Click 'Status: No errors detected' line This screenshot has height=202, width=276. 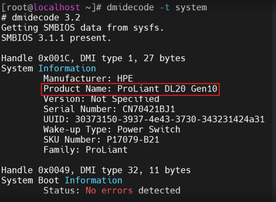(112, 191)
